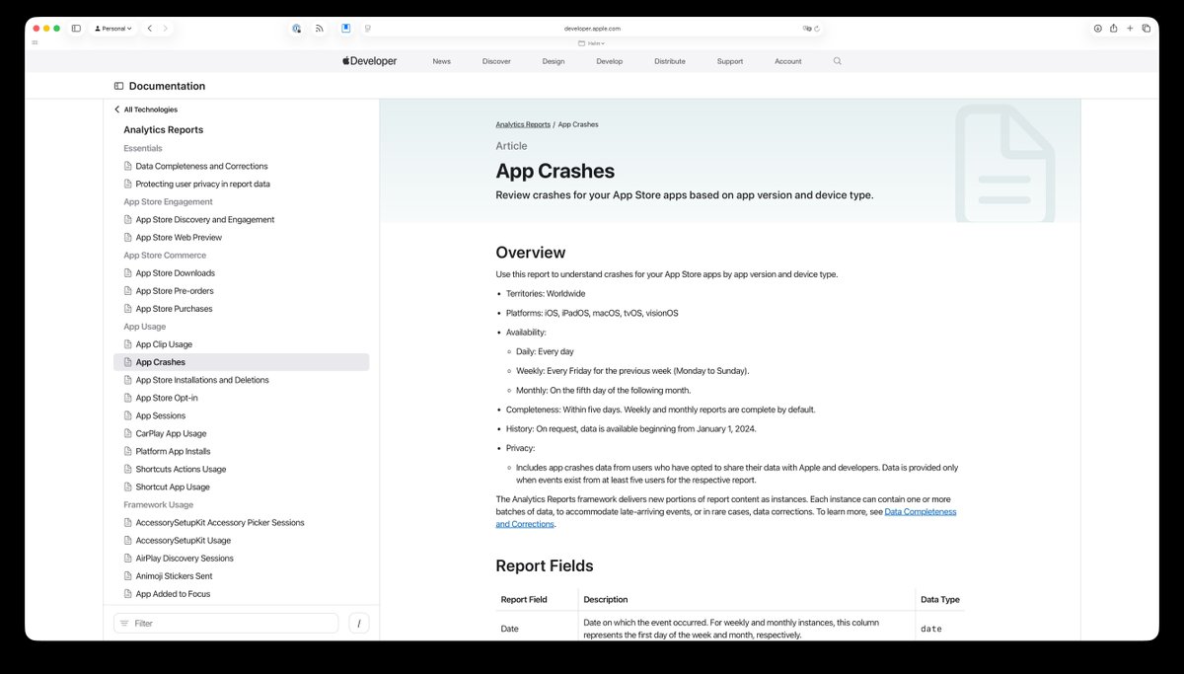Open Shortcut App Usage article

click(x=173, y=487)
